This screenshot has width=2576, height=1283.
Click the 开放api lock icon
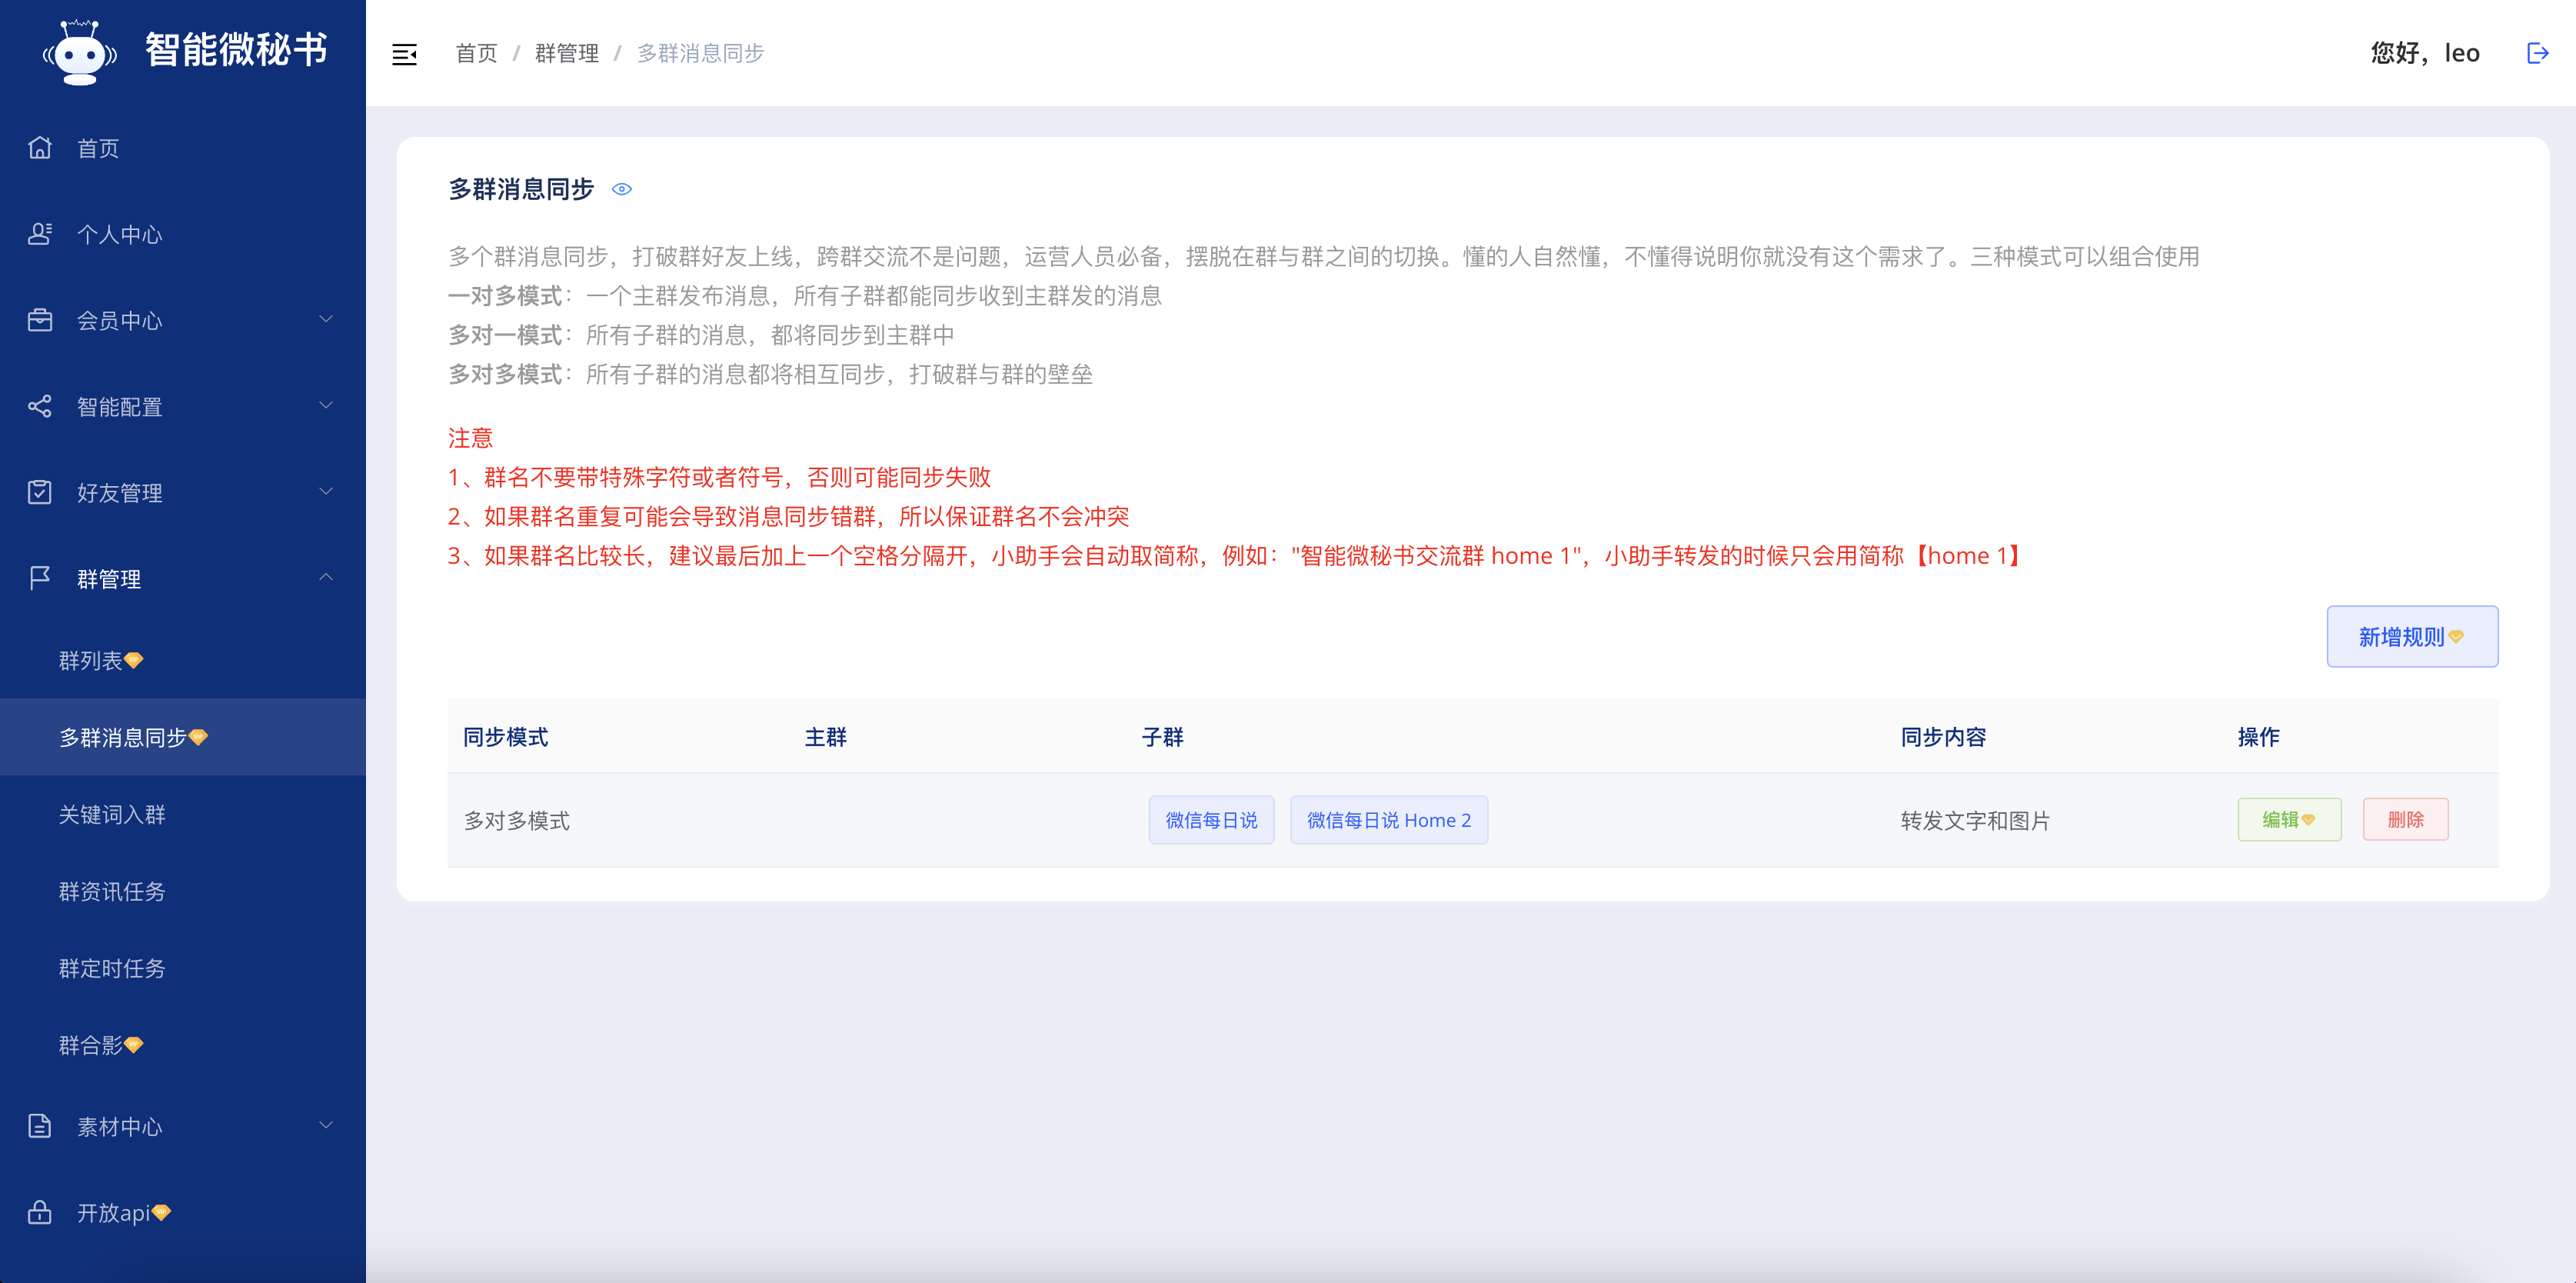coord(40,1212)
